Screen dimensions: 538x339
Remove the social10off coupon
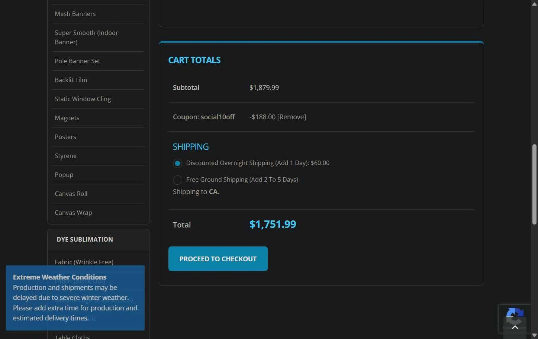click(x=291, y=117)
